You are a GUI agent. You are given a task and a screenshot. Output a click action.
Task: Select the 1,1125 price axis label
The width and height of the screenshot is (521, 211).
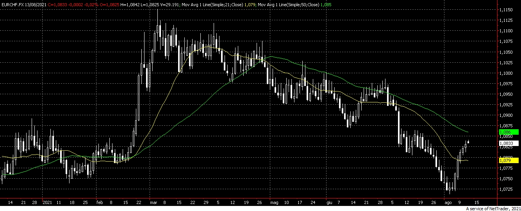(507, 20)
